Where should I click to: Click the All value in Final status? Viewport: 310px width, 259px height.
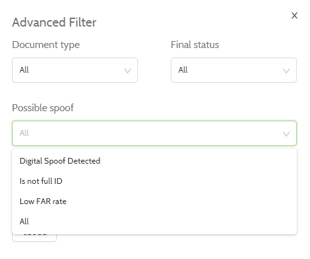[x=183, y=70]
